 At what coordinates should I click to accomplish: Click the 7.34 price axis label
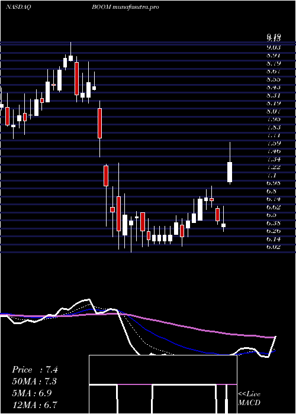click(274, 159)
